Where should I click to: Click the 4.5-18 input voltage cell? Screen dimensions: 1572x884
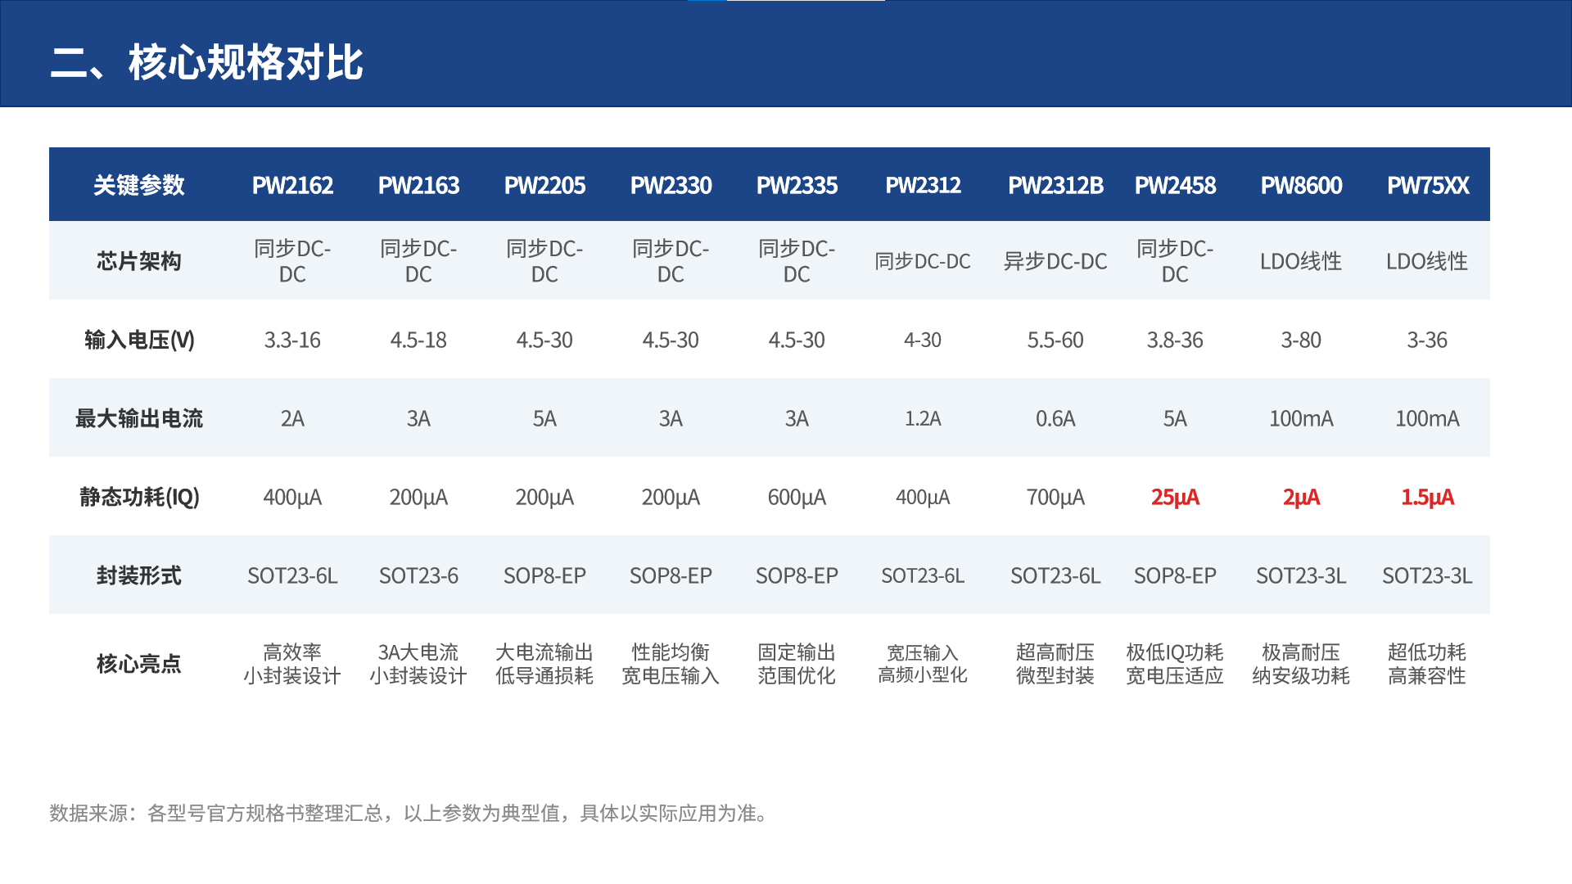tap(418, 340)
